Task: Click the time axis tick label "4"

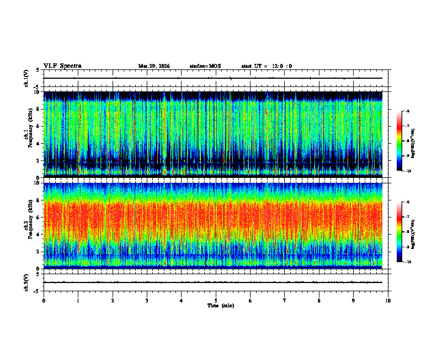Action: pyautogui.click(x=182, y=301)
